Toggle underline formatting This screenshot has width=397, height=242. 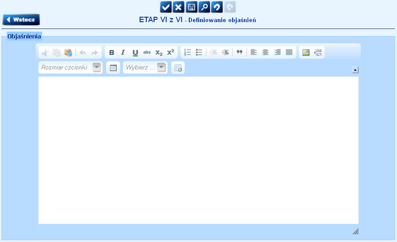pos(135,52)
